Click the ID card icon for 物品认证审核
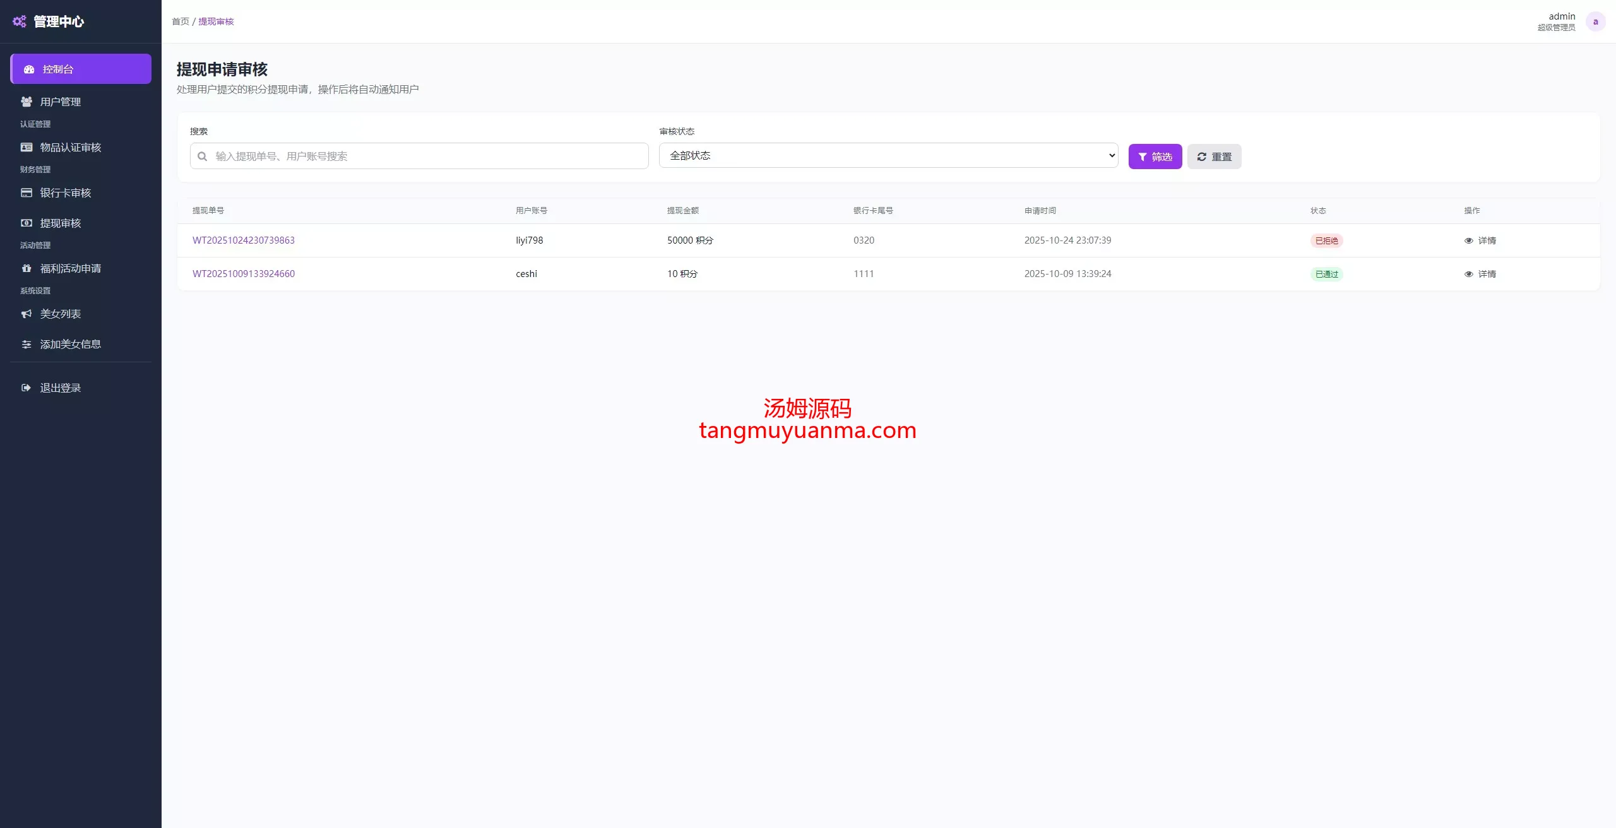Image resolution: width=1616 pixels, height=828 pixels. (x=27, y=147)
